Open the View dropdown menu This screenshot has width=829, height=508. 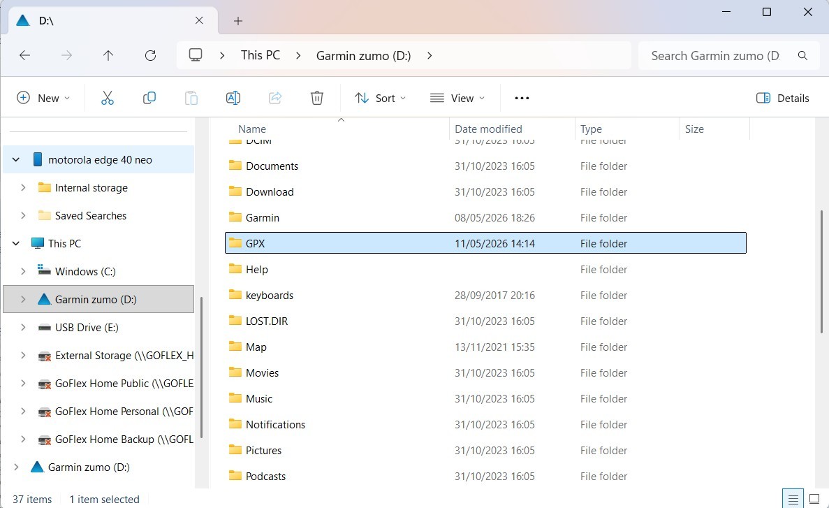457,98
